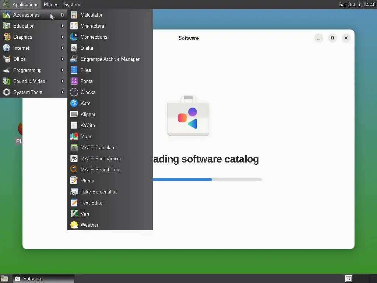Open Disks using its icon
The width and height of the screenshot is (377, 283).
tap(74, 48)
